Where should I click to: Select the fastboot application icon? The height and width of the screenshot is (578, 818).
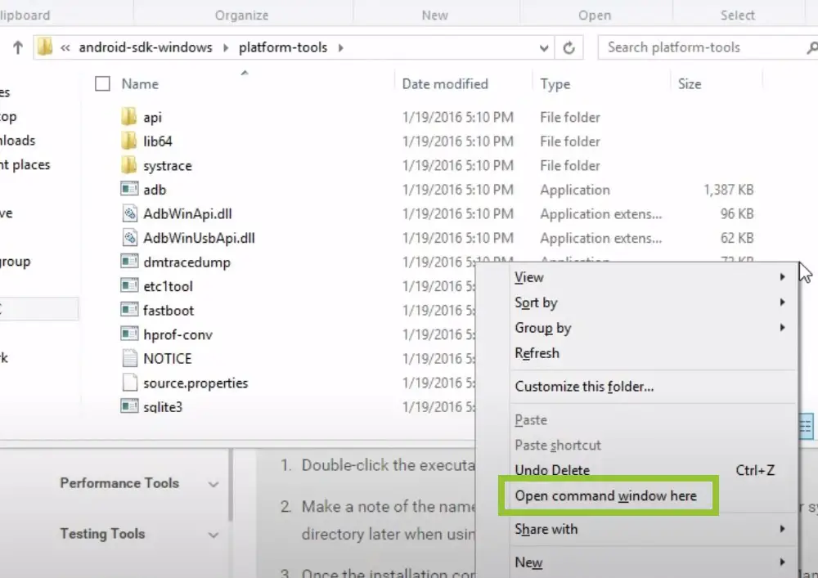(x=129, y=310)
